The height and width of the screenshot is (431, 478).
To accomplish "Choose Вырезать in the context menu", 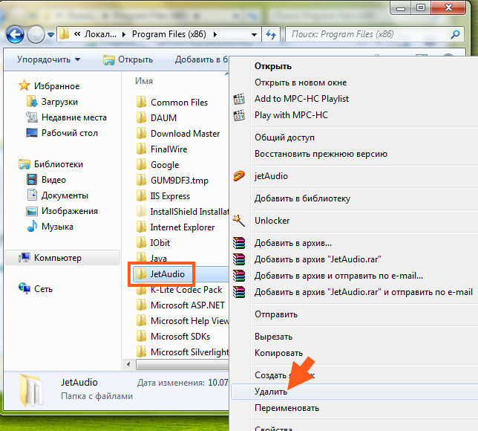I will (273, 337).
